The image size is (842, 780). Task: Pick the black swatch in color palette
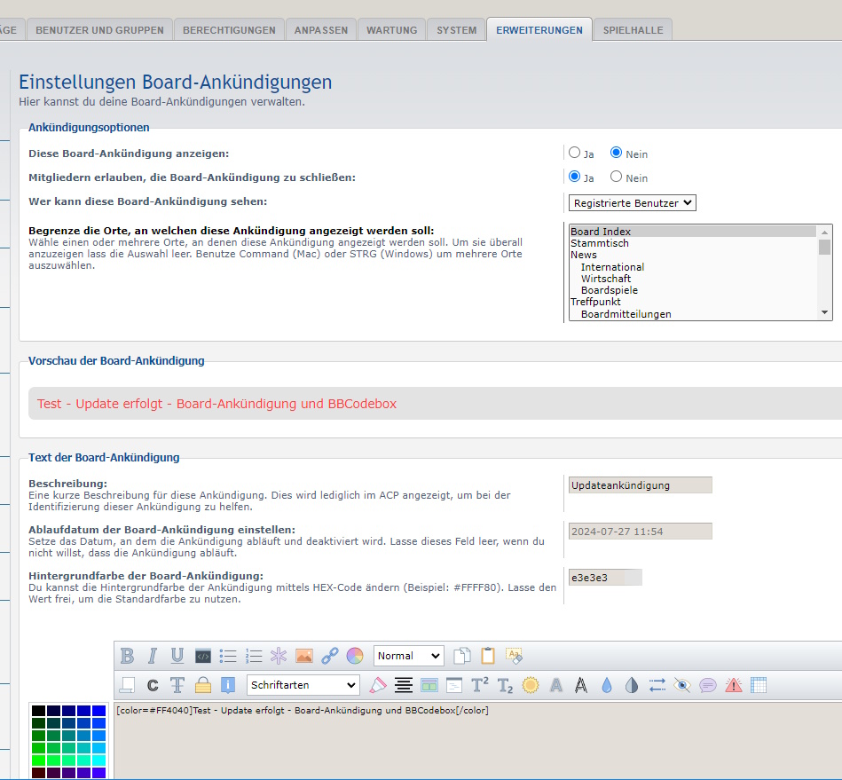tap(38, 712)
